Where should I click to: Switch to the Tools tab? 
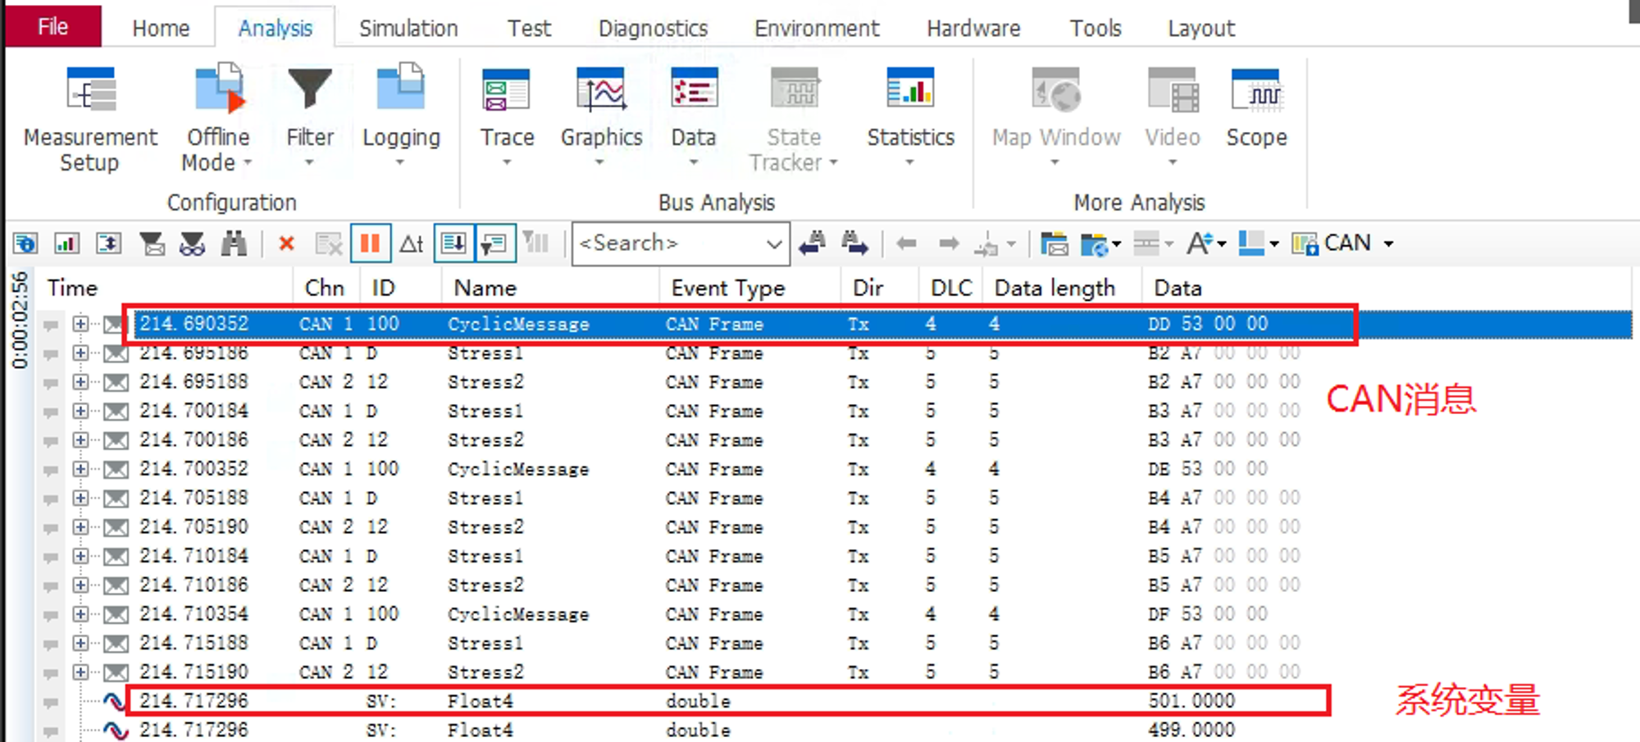(x=1096, y=28)
